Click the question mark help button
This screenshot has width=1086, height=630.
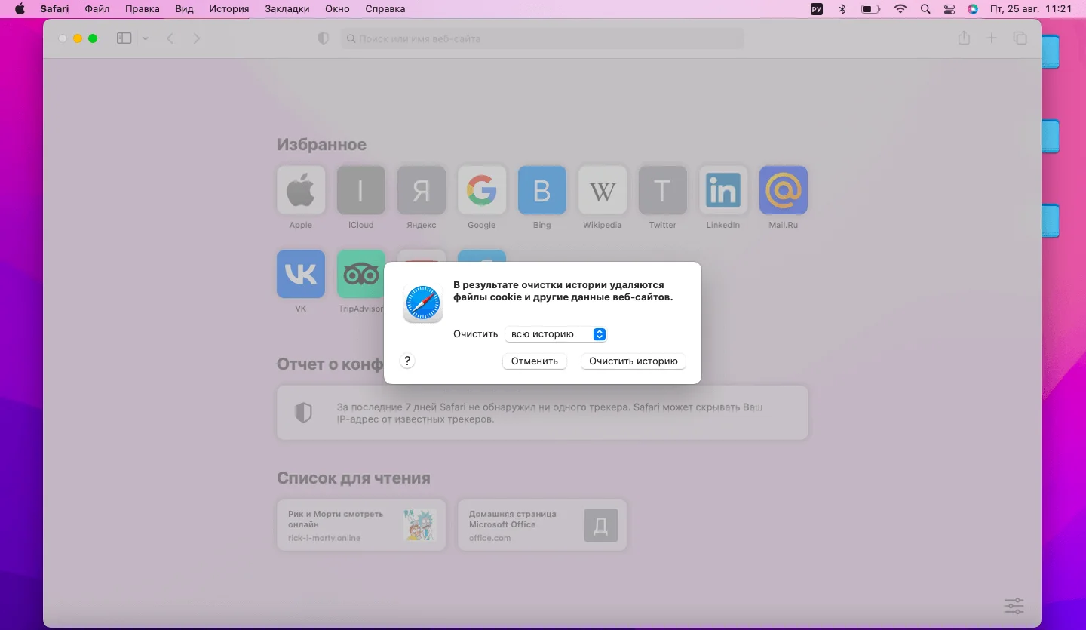click(x=407, y=361)
